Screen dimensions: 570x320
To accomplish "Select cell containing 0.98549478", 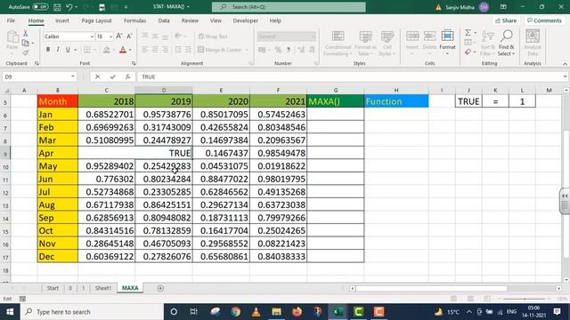I will pyautogui.click(x=278, y=153).
